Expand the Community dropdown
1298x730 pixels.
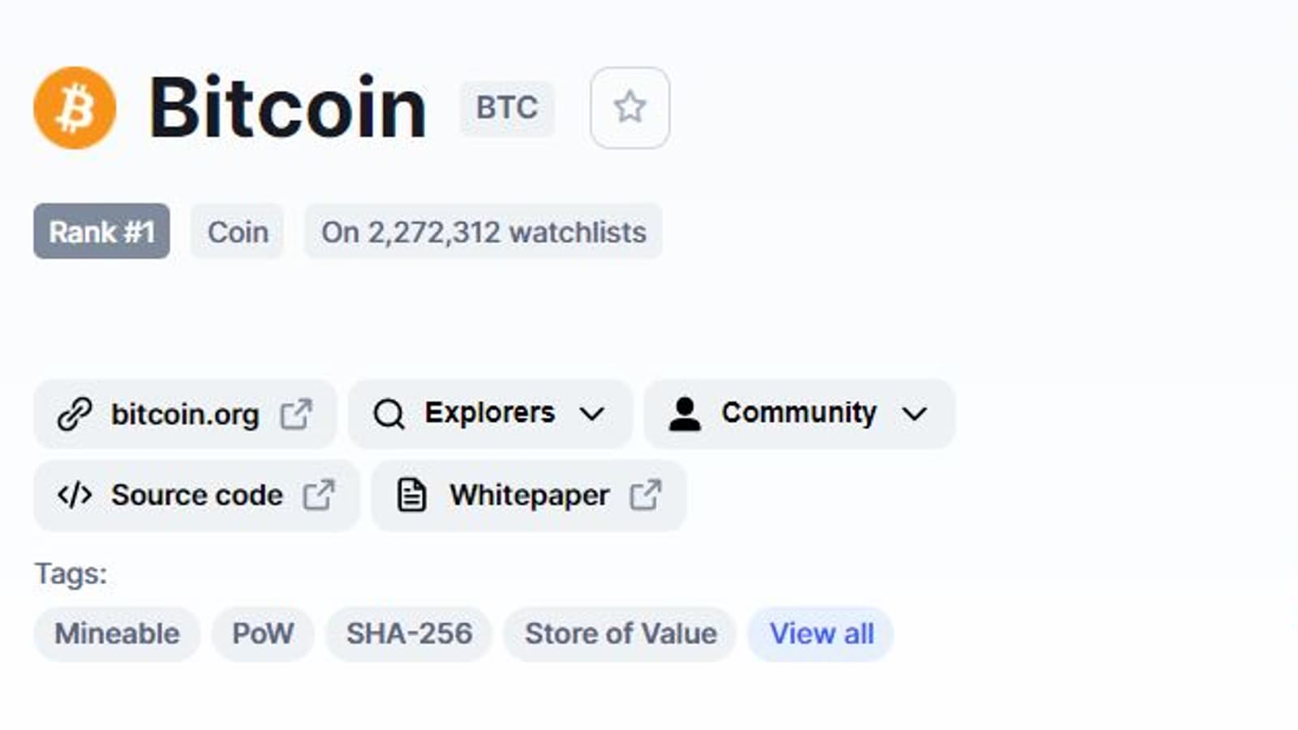coord(798,414)
